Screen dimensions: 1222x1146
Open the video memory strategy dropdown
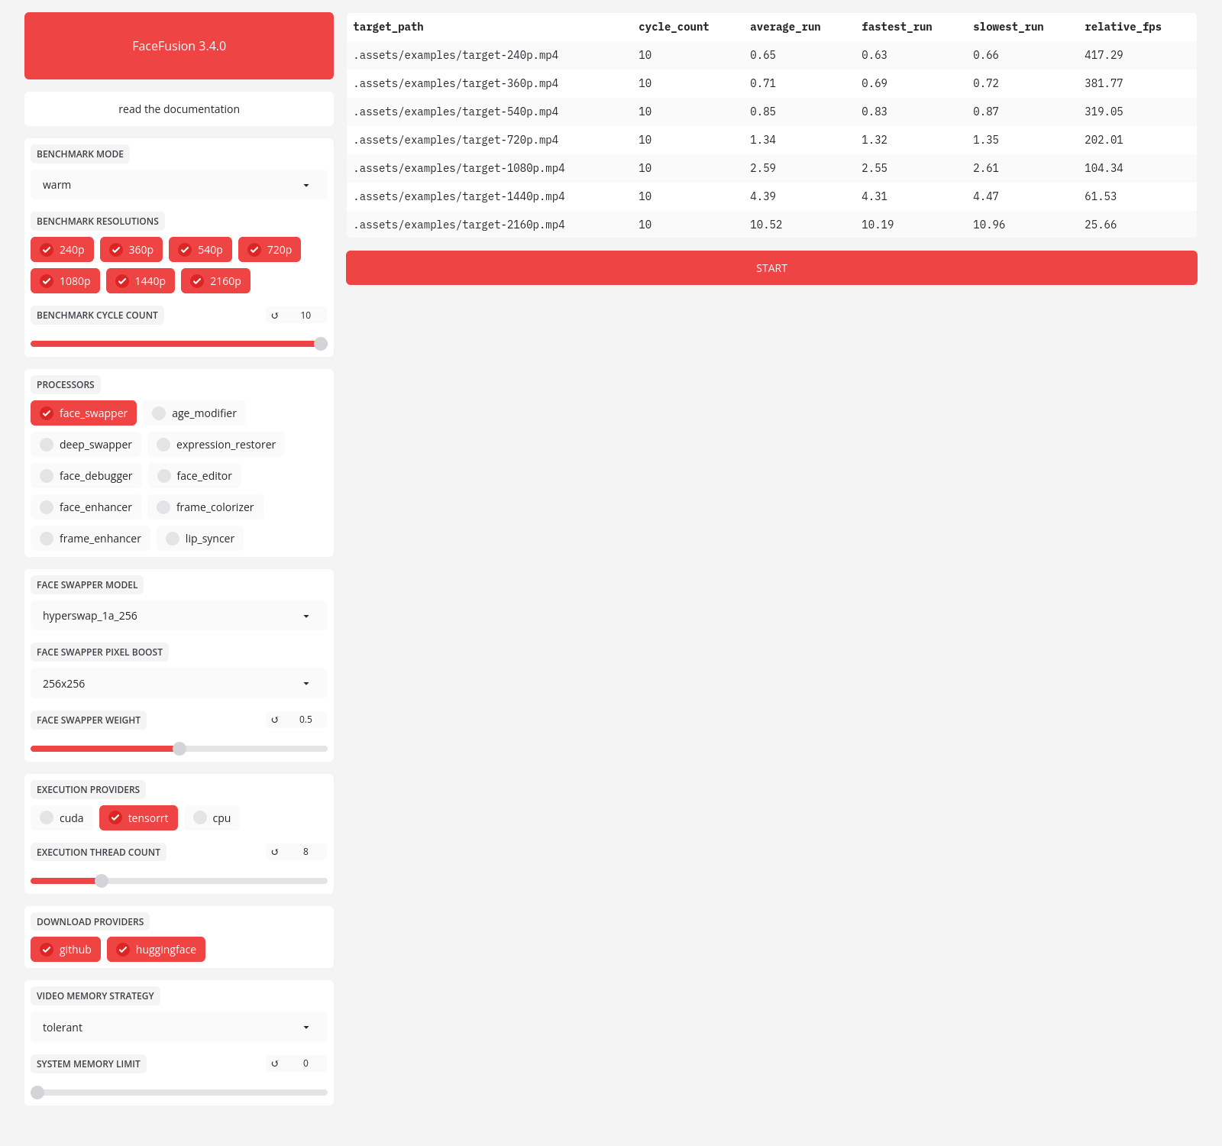tap(179, 1028)
